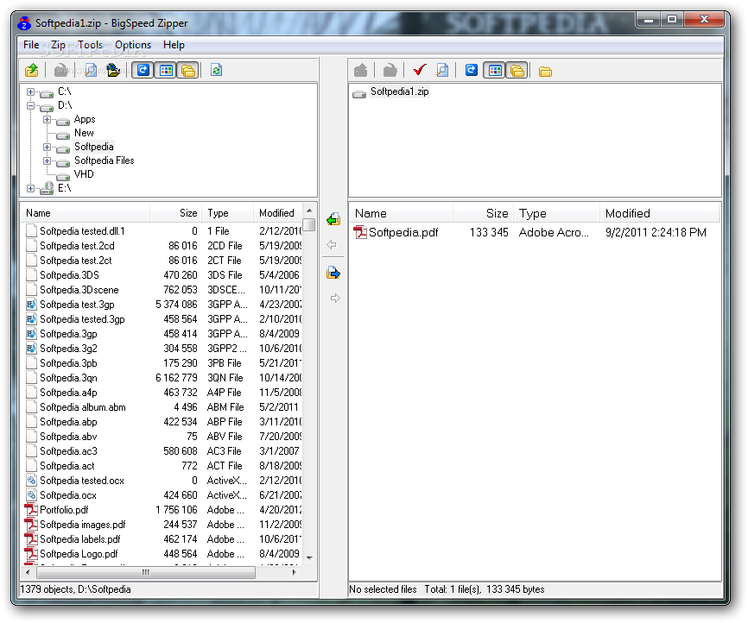The height and width of the screenshot is (623, 748).
Task: Sort left list by Size column
Action: (x=176, y=213)
